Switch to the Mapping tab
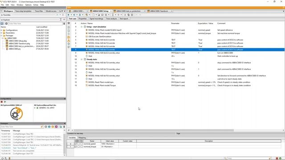 pyautogui.click(x=82, y=138)
